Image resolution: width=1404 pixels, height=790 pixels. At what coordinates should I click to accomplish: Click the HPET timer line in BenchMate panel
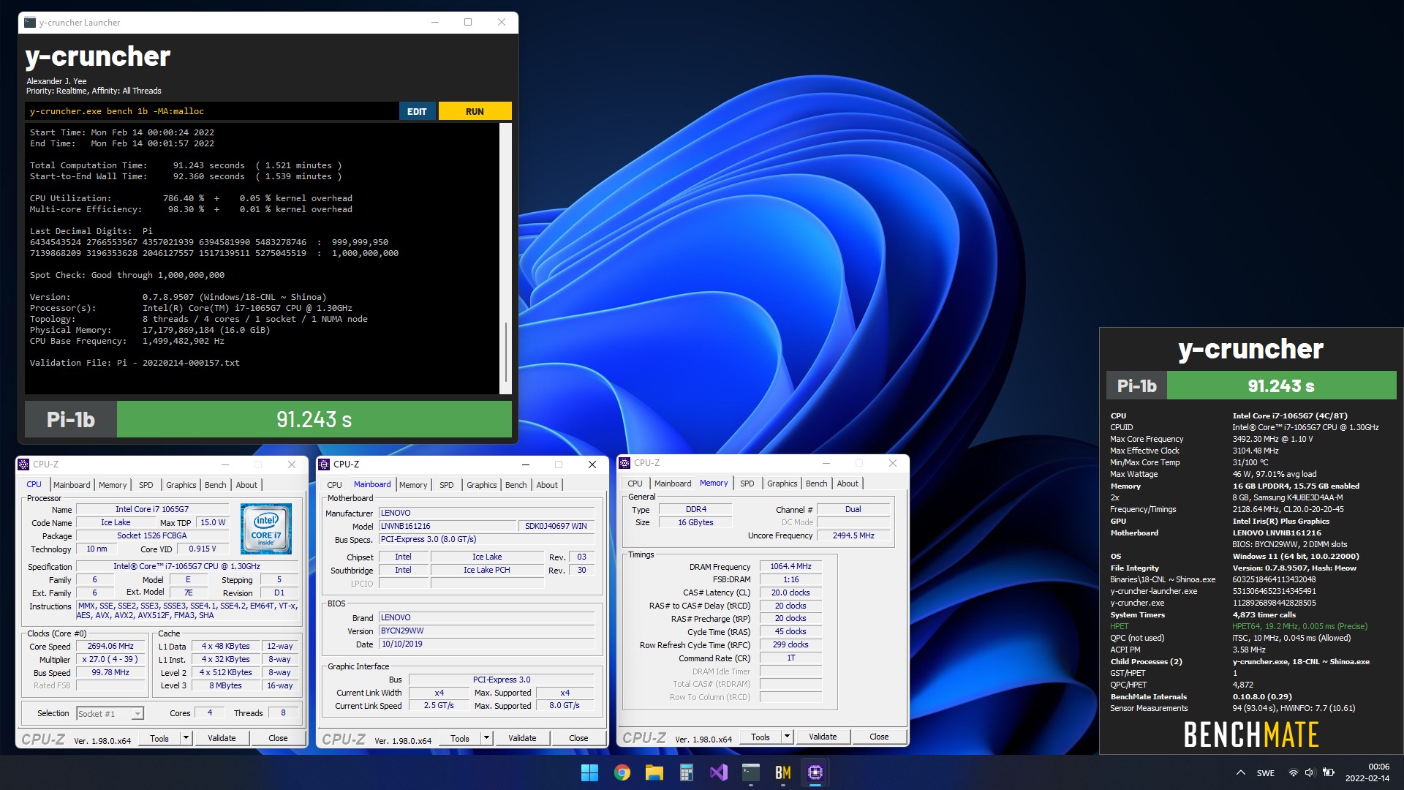click(x=1239, y=626)
